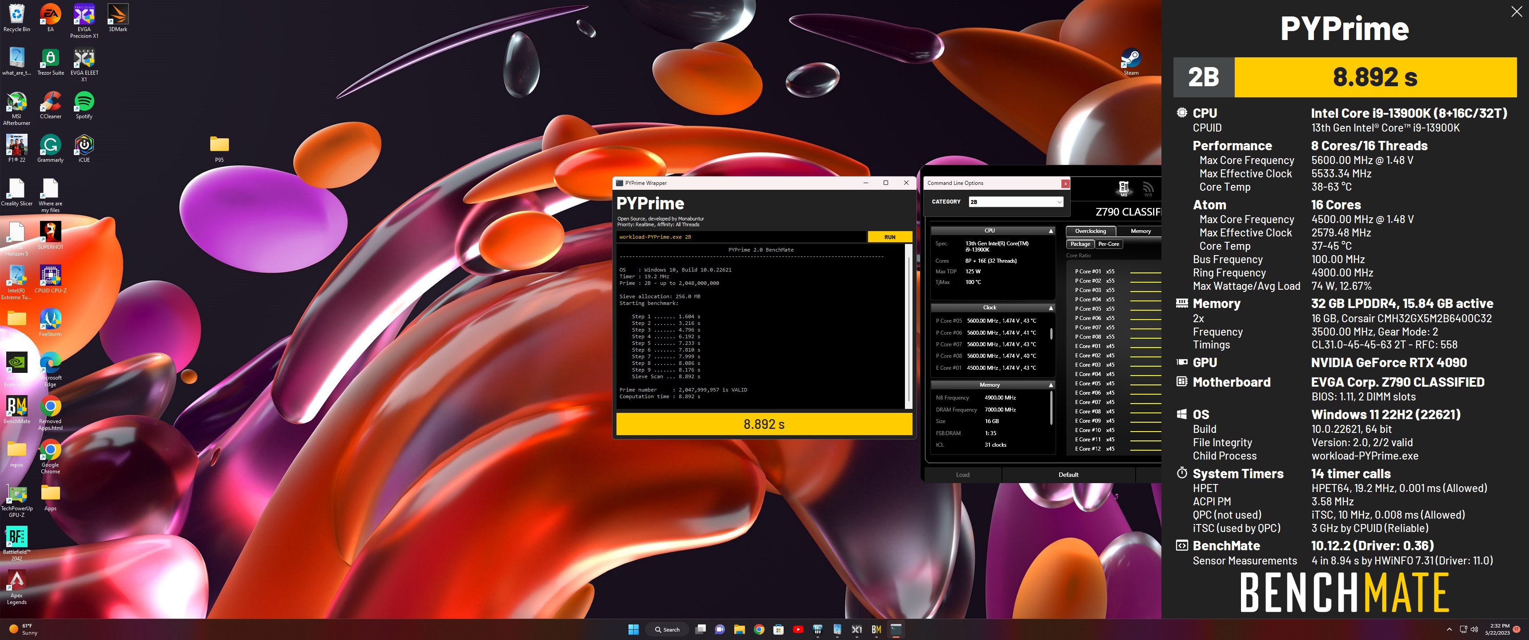Launch 3DMark from the desktop
Viewport: 1529px width, 640px height.
coord(117,17)
